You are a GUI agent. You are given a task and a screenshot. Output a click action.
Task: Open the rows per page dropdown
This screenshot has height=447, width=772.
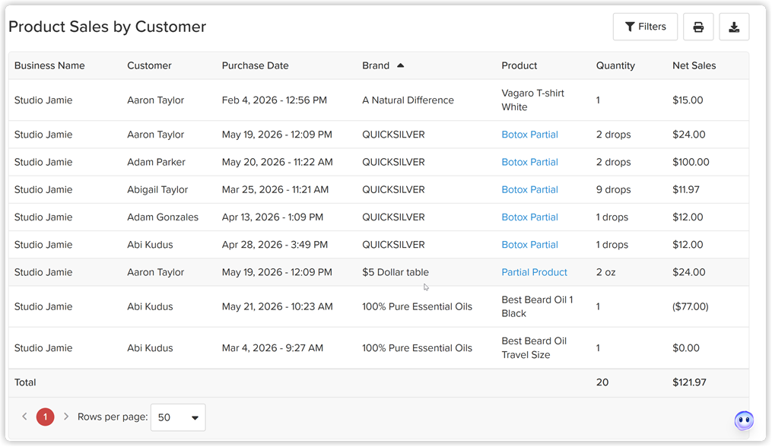tap(178, 417)
